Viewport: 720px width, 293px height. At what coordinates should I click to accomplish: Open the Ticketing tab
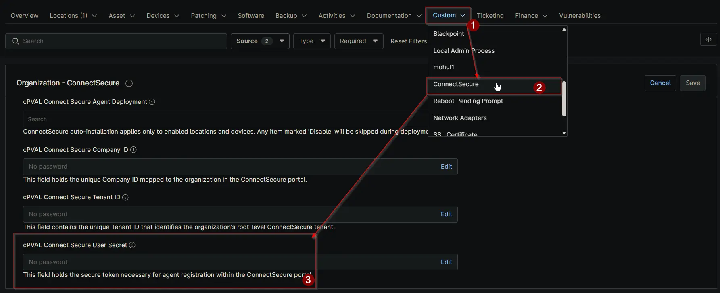(x=490, y=16)
